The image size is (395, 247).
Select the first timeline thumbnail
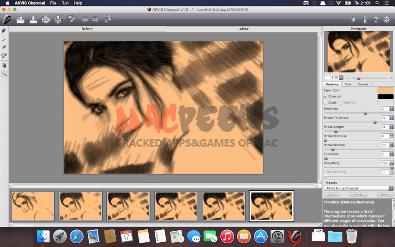[33, 206]
